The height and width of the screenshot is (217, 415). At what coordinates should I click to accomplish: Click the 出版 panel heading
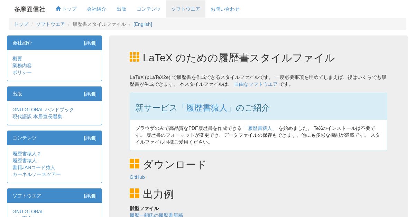tap(17, 94)
